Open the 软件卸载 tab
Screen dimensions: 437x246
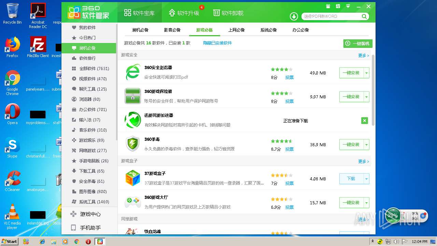(x=228, y=13)
